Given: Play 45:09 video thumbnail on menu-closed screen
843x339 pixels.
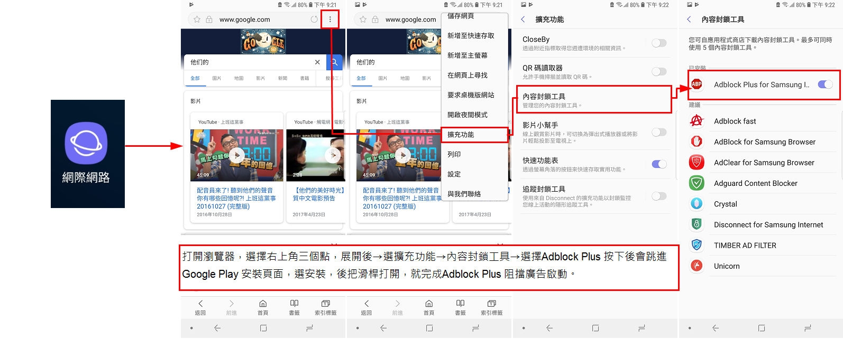Looking at the screenshot, I should point(237,155).
